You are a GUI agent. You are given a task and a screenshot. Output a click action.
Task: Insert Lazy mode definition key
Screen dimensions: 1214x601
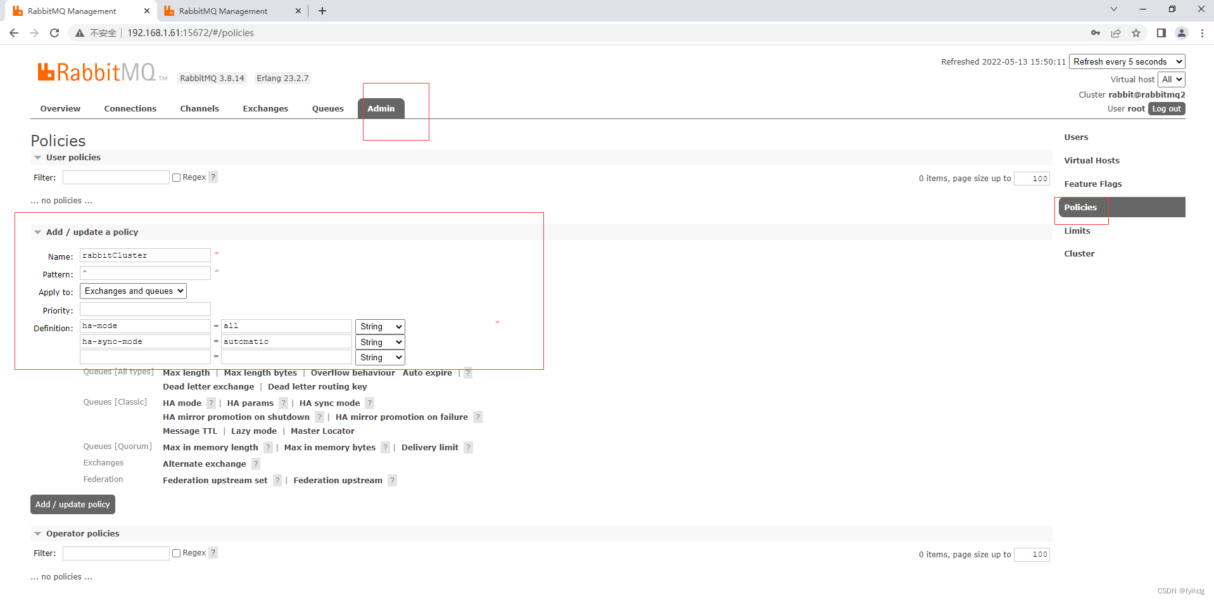tap(254, 431)
